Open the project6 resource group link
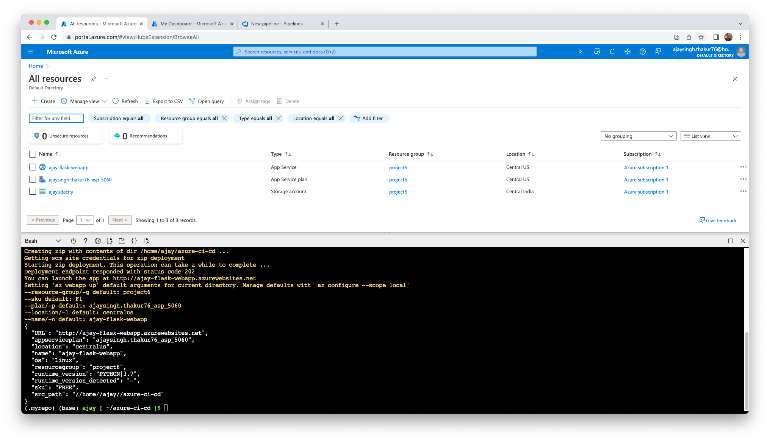The width and height of the screenshot is (770, 442). (x=398, y=167)
